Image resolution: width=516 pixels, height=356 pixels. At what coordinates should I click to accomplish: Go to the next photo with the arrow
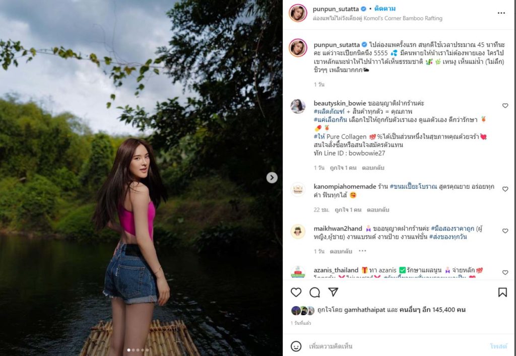(x=272, y=177)
